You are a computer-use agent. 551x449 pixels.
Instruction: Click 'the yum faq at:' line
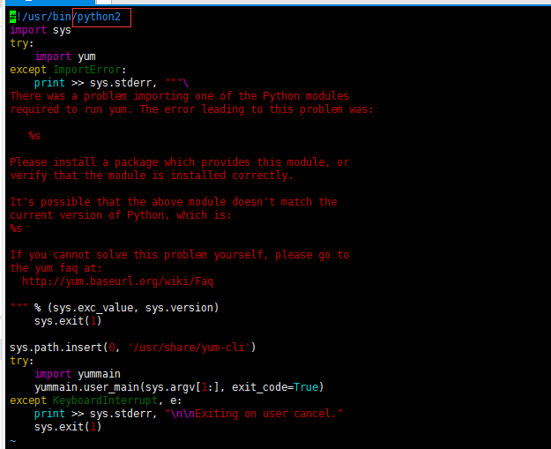coord(56,268)
